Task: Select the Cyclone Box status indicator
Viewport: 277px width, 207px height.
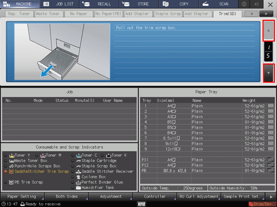Action: [72, 177]
